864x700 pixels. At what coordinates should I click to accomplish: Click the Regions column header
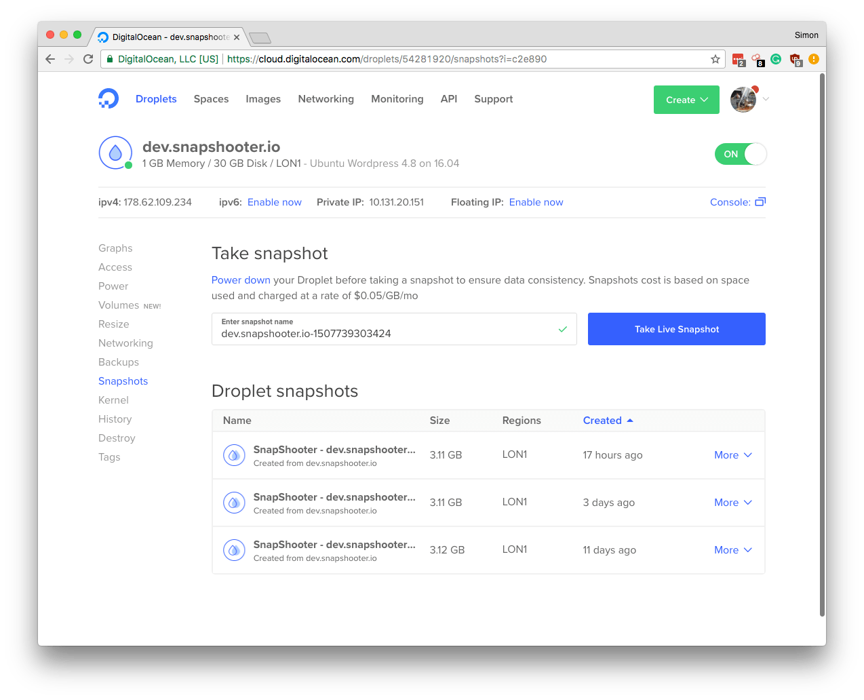click(522, 421)
